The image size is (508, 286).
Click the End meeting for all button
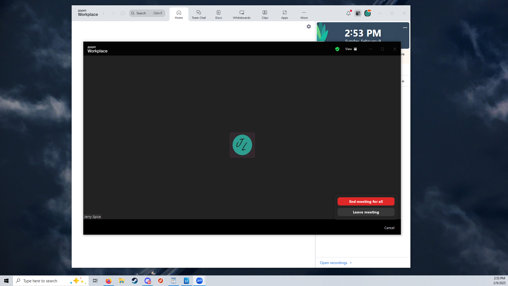(x=366, y=201)
